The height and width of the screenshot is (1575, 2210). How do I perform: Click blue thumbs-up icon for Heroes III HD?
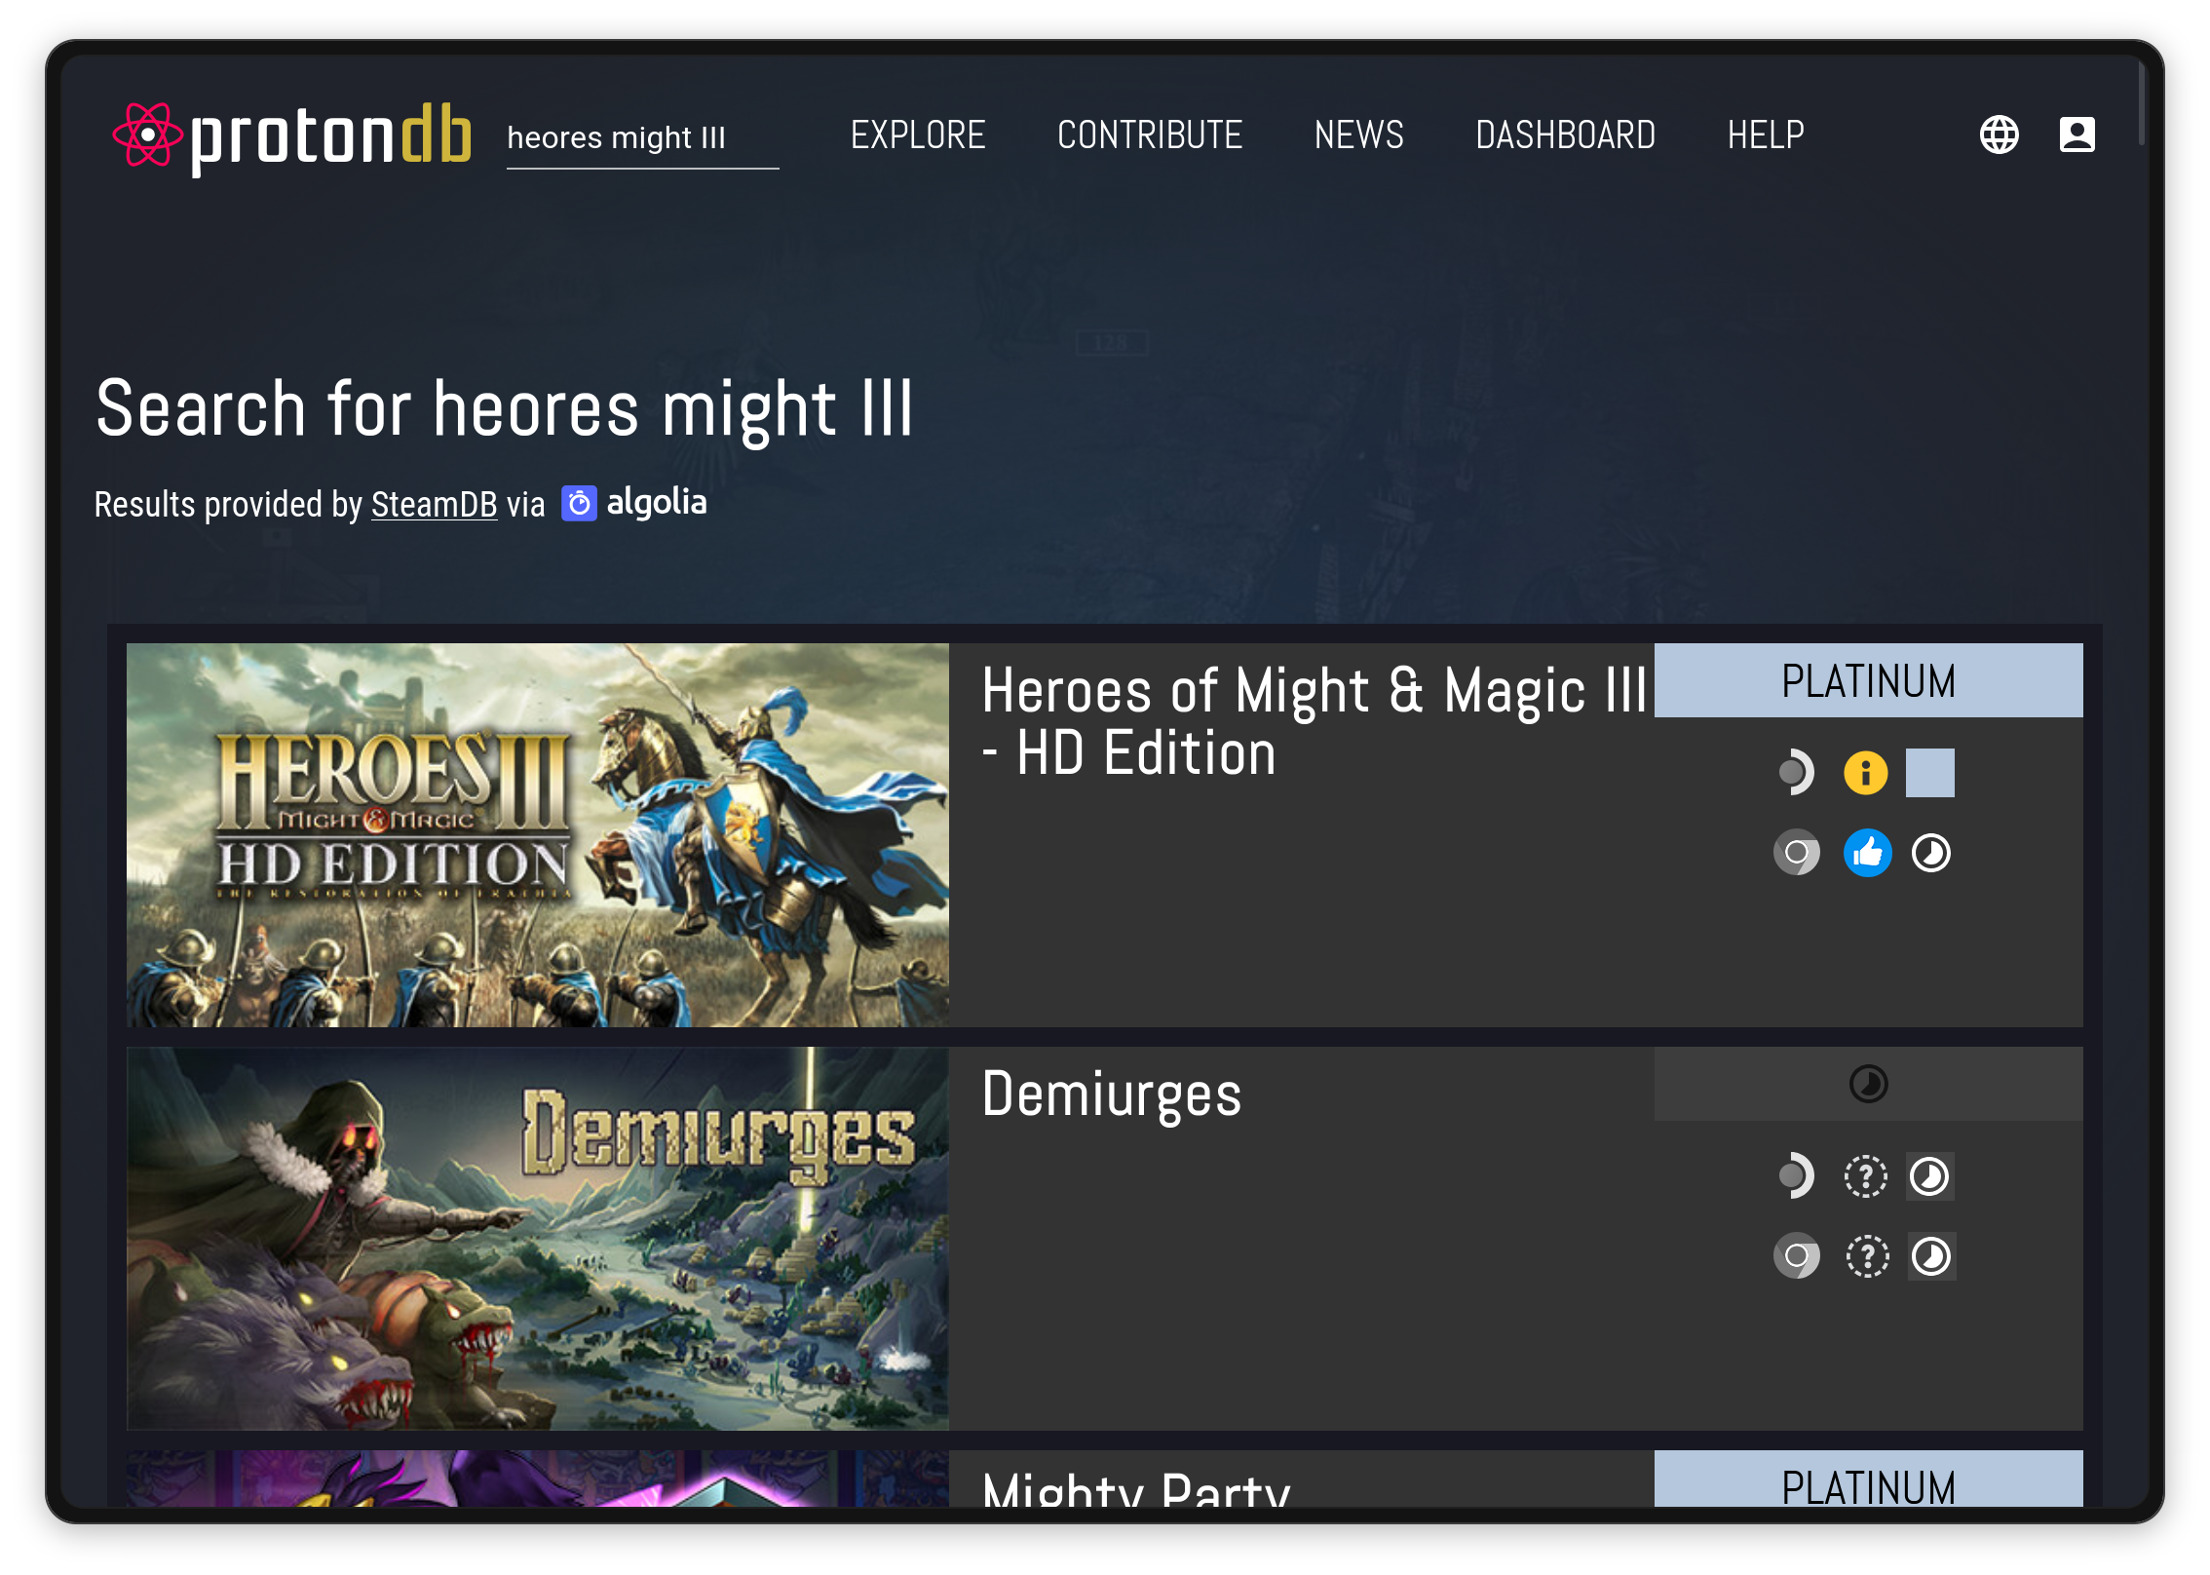(1867, 853)
